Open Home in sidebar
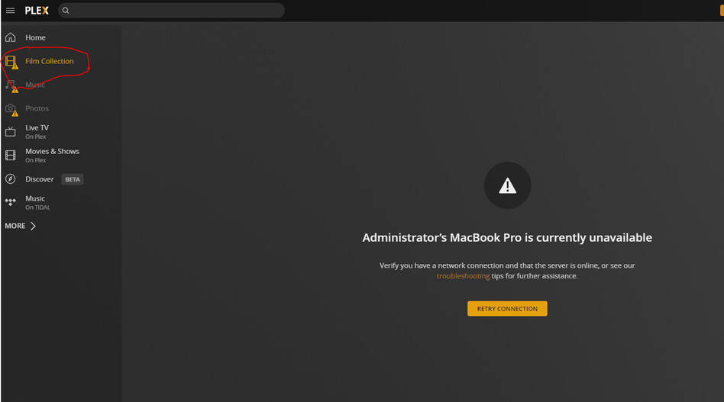Screen dimensions: 724x402 (x=35, y=37)
